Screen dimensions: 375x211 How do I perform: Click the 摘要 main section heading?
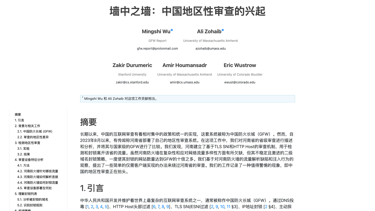pyautogui.click(x=89, y=122)
